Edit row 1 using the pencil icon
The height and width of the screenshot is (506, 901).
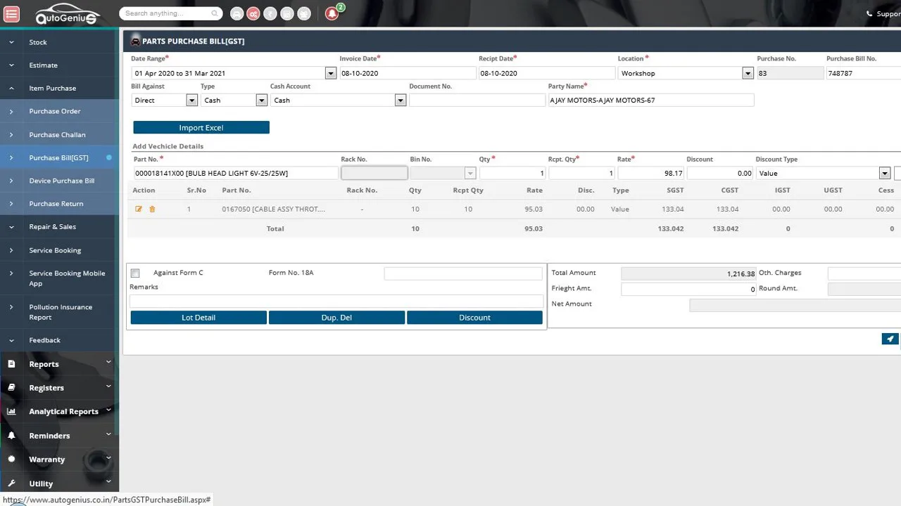139,209
